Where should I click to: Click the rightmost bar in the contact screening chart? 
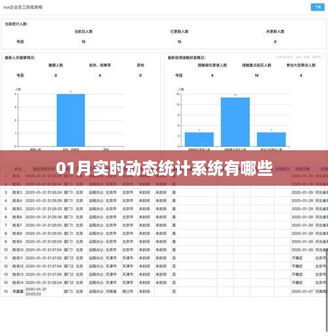pos(271,139)
